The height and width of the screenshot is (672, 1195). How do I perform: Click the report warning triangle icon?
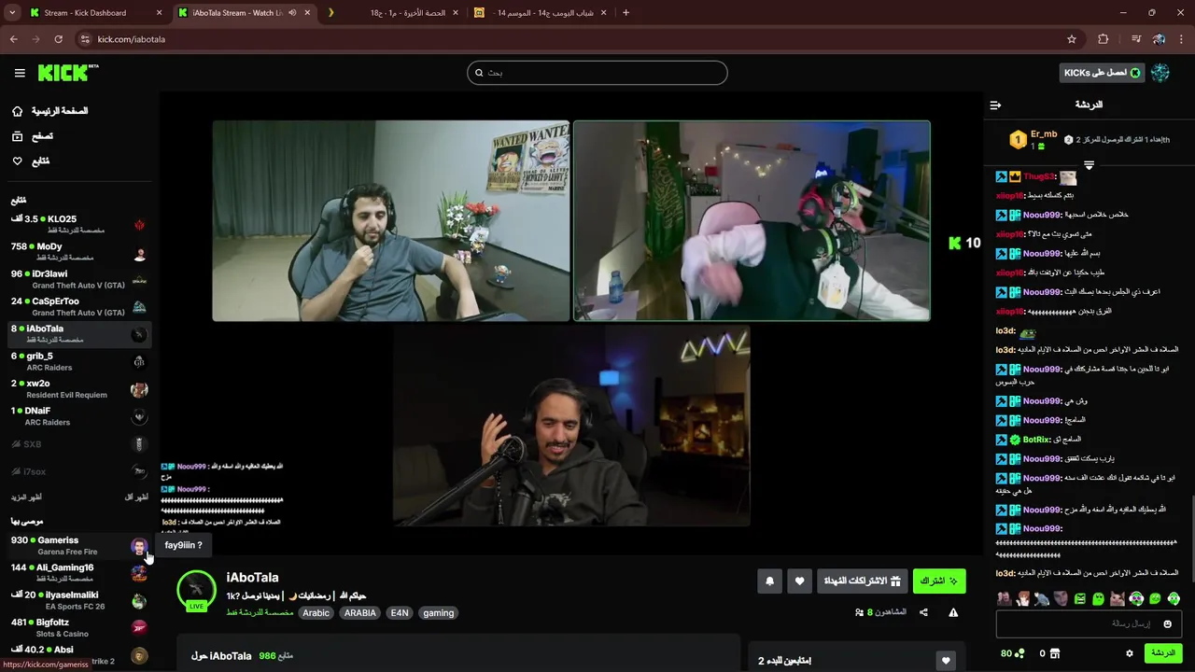(953, 612)
